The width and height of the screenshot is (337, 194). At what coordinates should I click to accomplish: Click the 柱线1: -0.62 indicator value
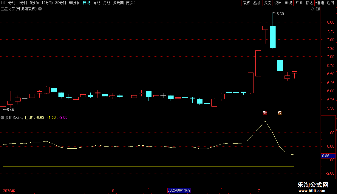tap(34, 118)
